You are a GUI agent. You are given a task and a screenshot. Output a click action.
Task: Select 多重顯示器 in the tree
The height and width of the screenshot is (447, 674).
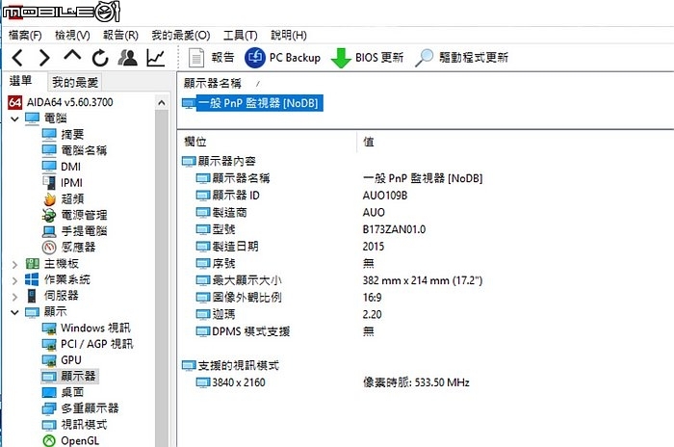[80, 408]
